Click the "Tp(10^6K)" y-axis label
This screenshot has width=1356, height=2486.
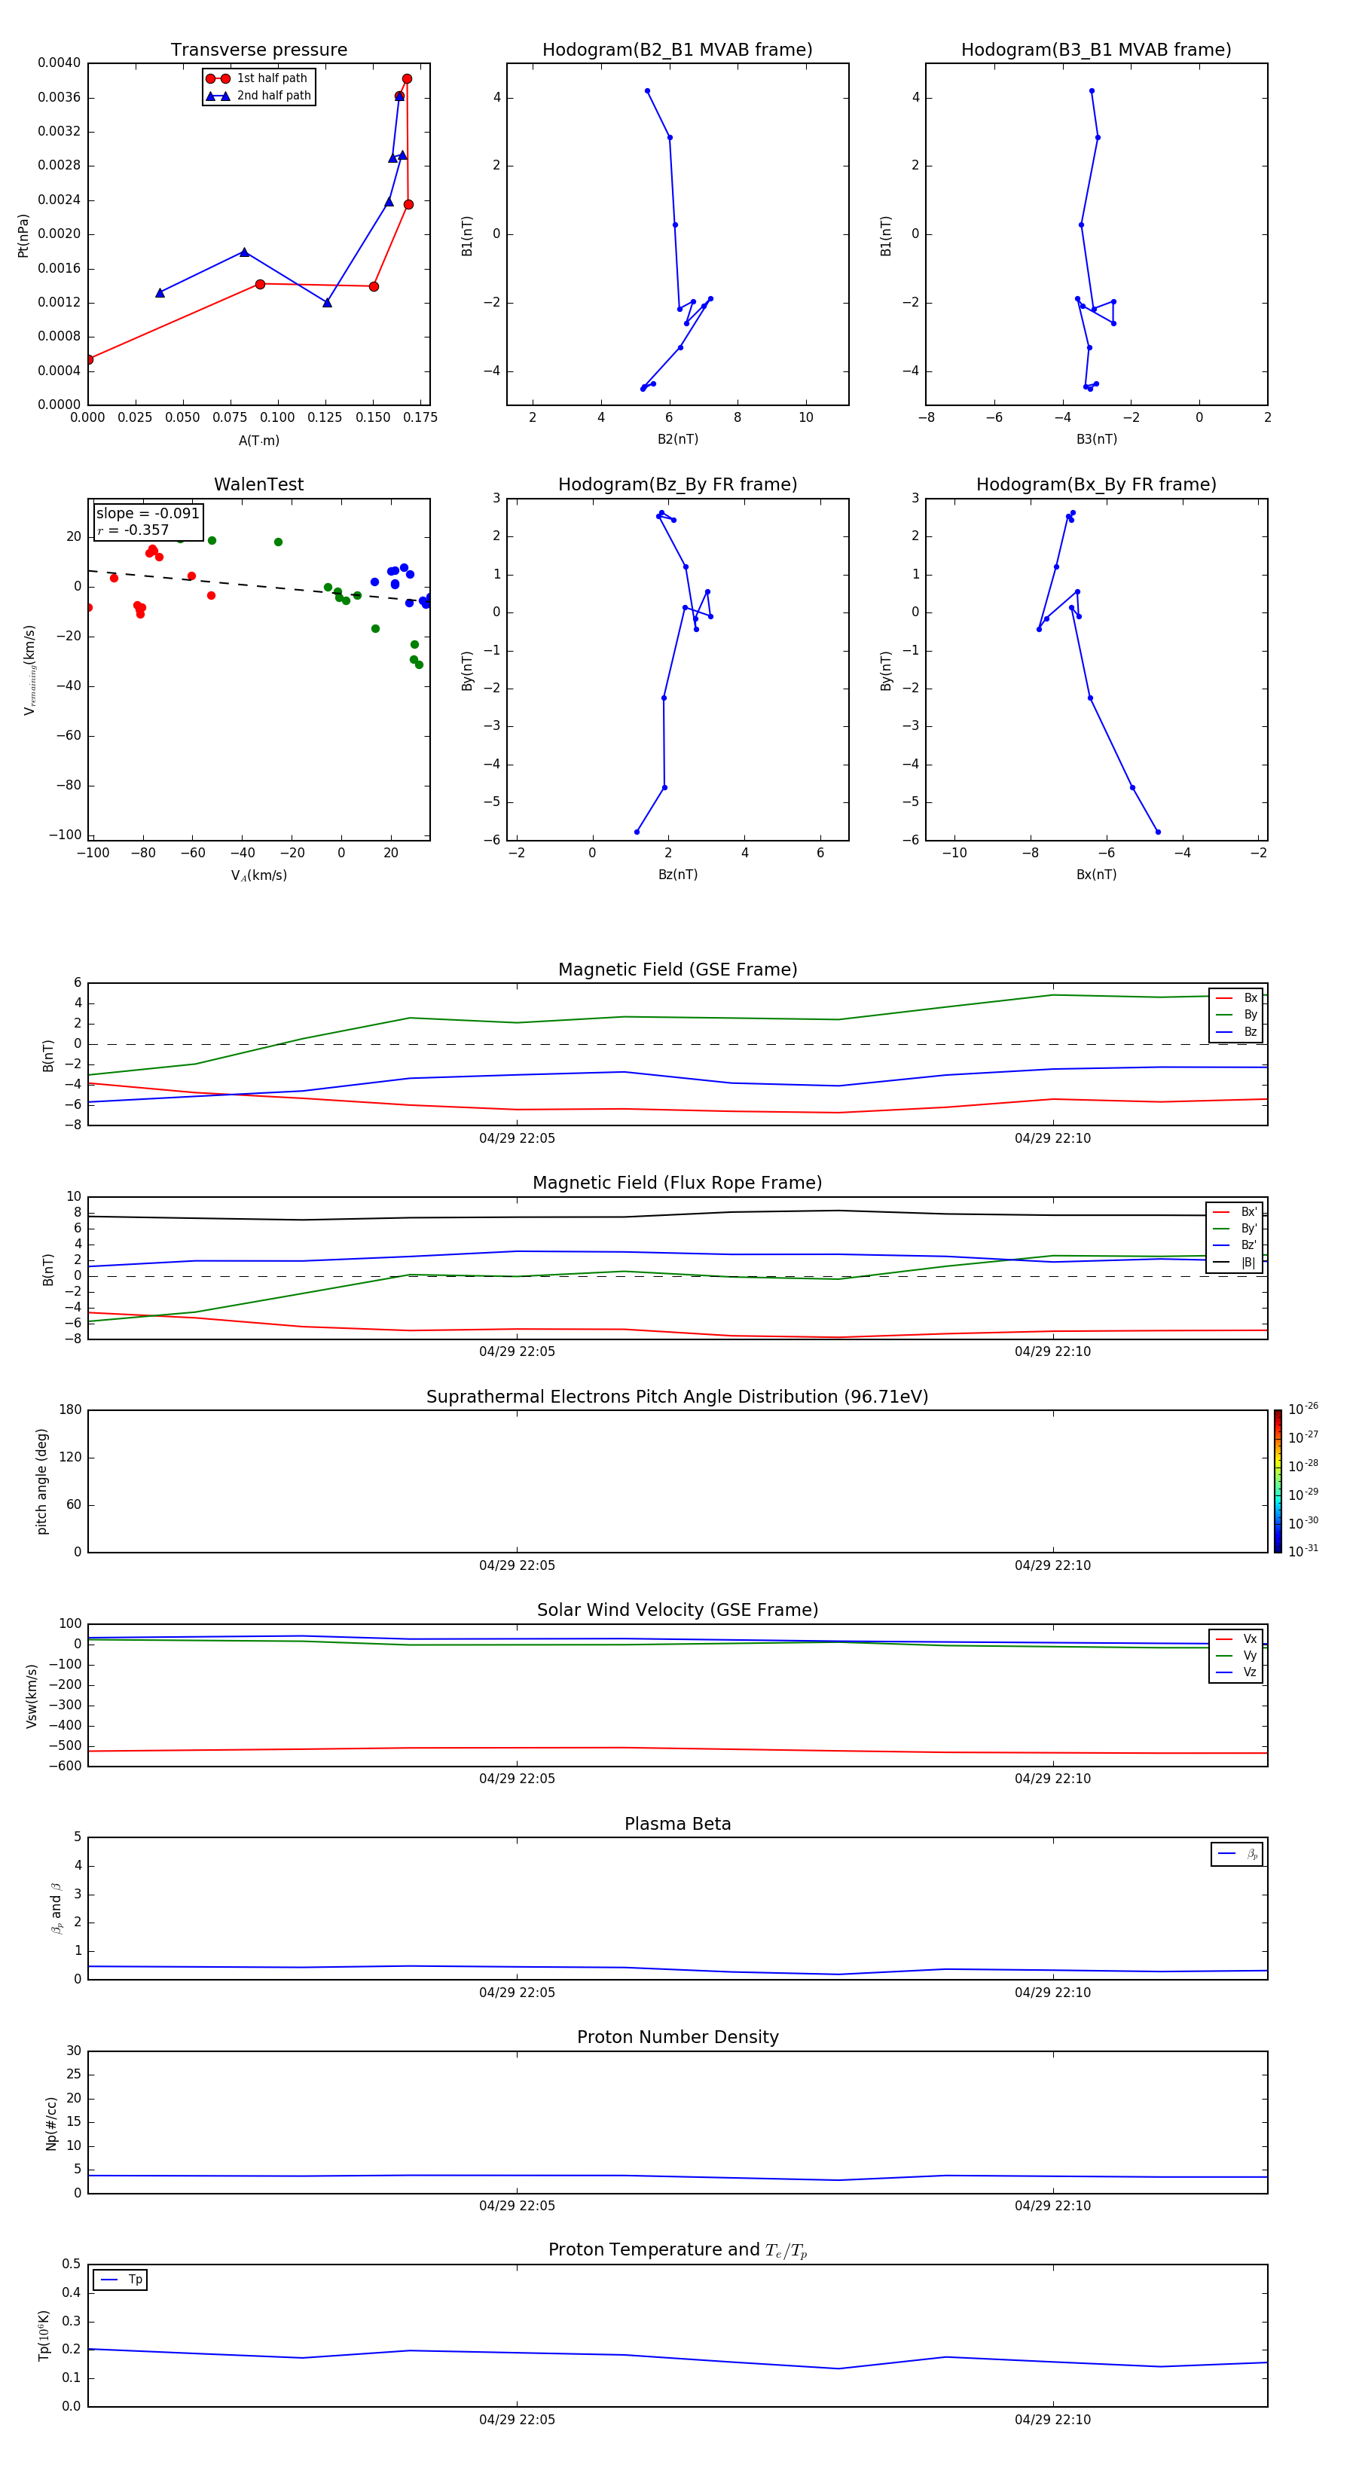point(44,2335)
